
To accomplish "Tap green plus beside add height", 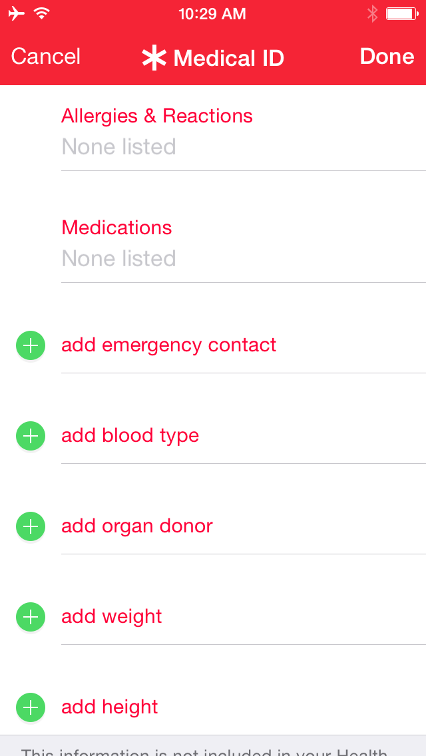I will (x=31, y=707).
